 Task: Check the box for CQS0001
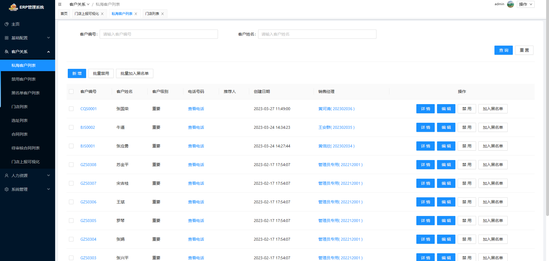click(71, 109)
